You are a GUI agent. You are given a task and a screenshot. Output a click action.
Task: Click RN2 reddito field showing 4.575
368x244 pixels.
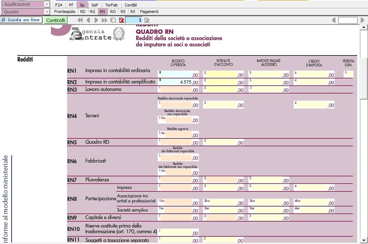[x=178, y=82]
